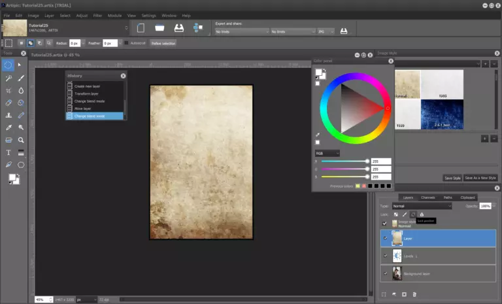
Task: Select the Brush tool in toolbox
Action: [x=22, y=78]
